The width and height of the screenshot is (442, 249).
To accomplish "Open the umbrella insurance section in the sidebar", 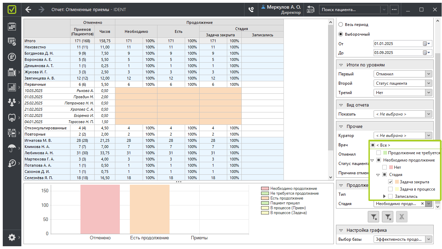I will pos(12,148).
